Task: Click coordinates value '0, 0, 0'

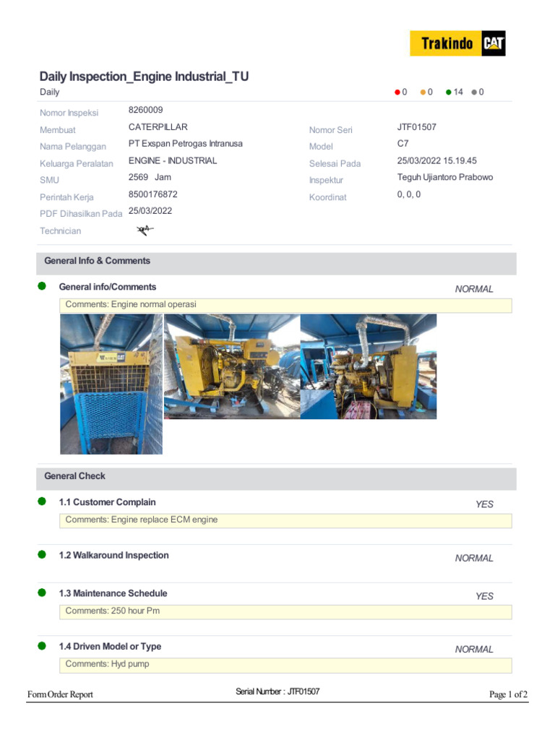Action: [x=409, y=194]
